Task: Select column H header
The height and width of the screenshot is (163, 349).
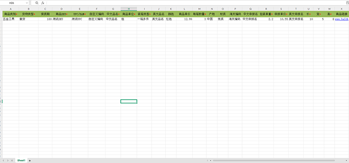Action: [129, 9]
